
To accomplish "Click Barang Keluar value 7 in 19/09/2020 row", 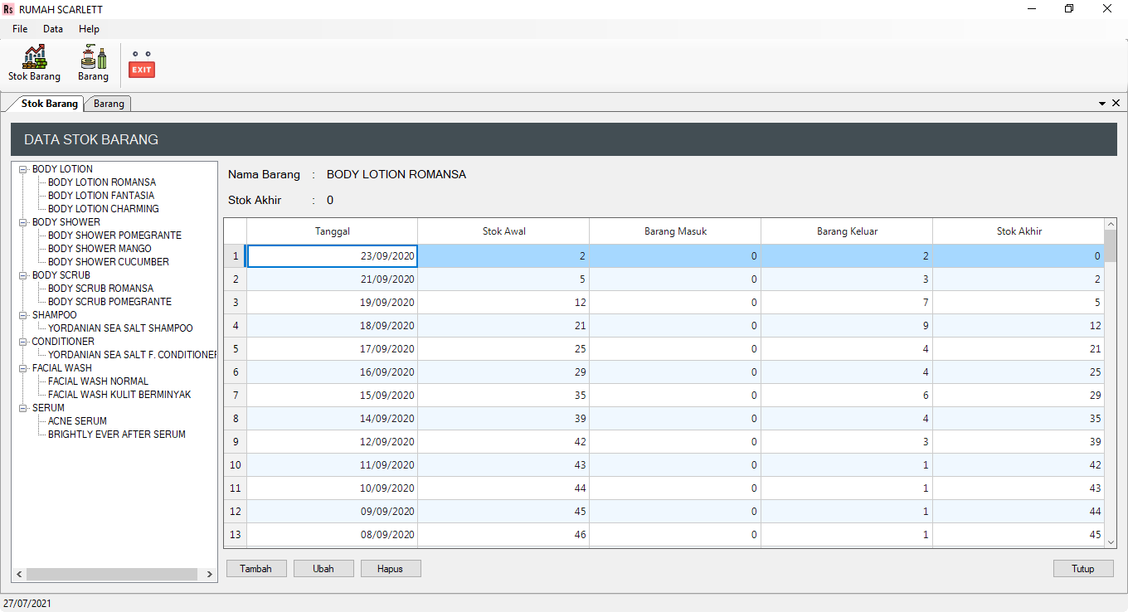I will tap(847, 303).
